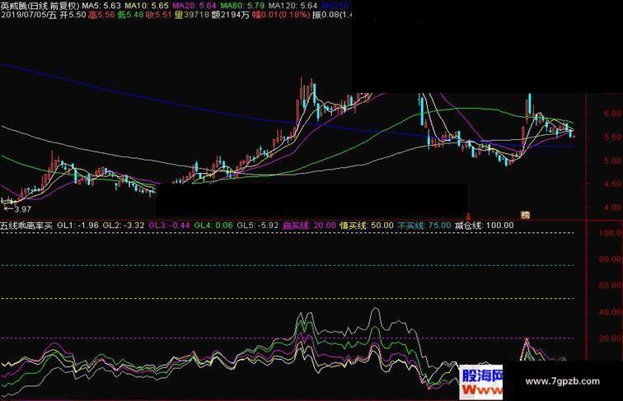Image resolution: width=623 pixels, height=401 pixels.
Task: Click the 'GL3: -0.44' readout
Action: [x=169, y=226]
